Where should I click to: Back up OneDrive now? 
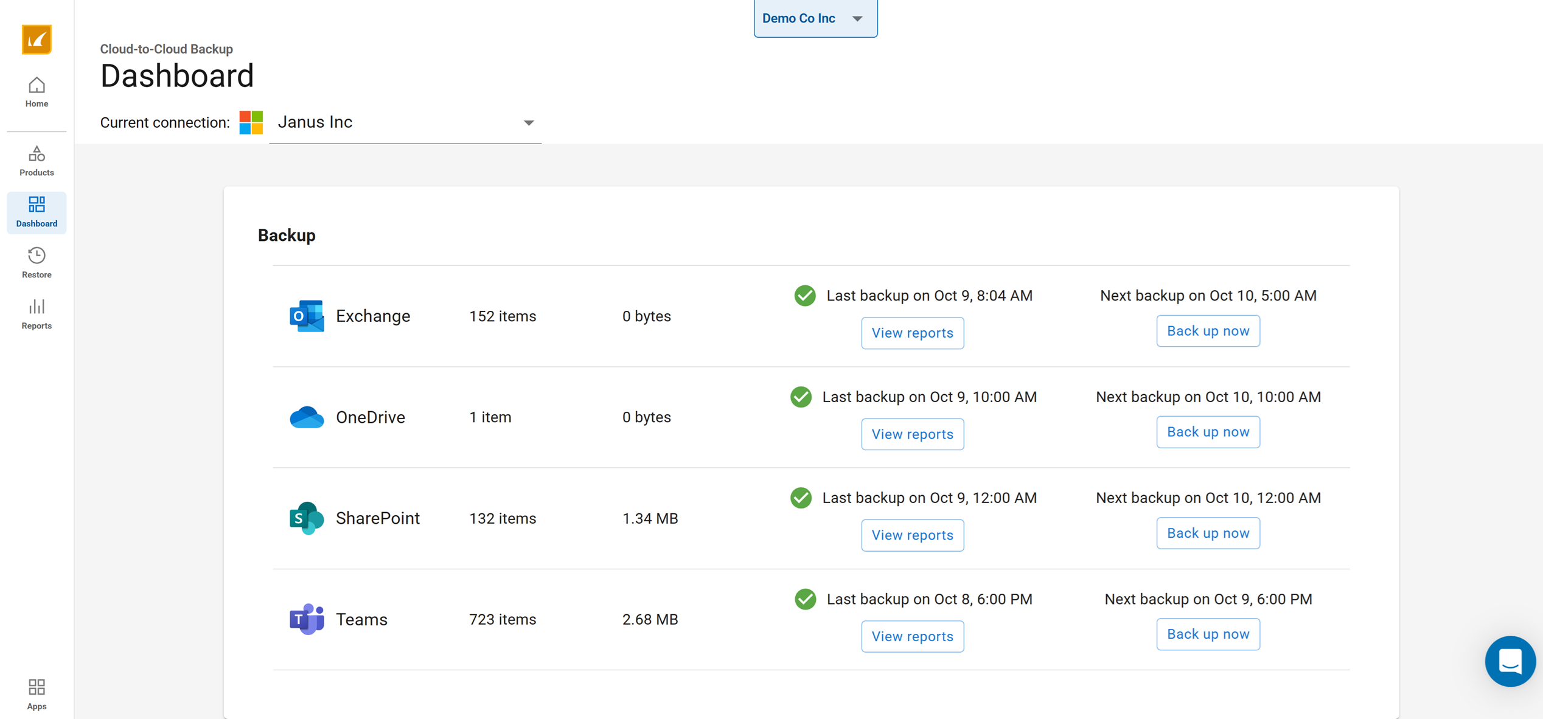1207,432
